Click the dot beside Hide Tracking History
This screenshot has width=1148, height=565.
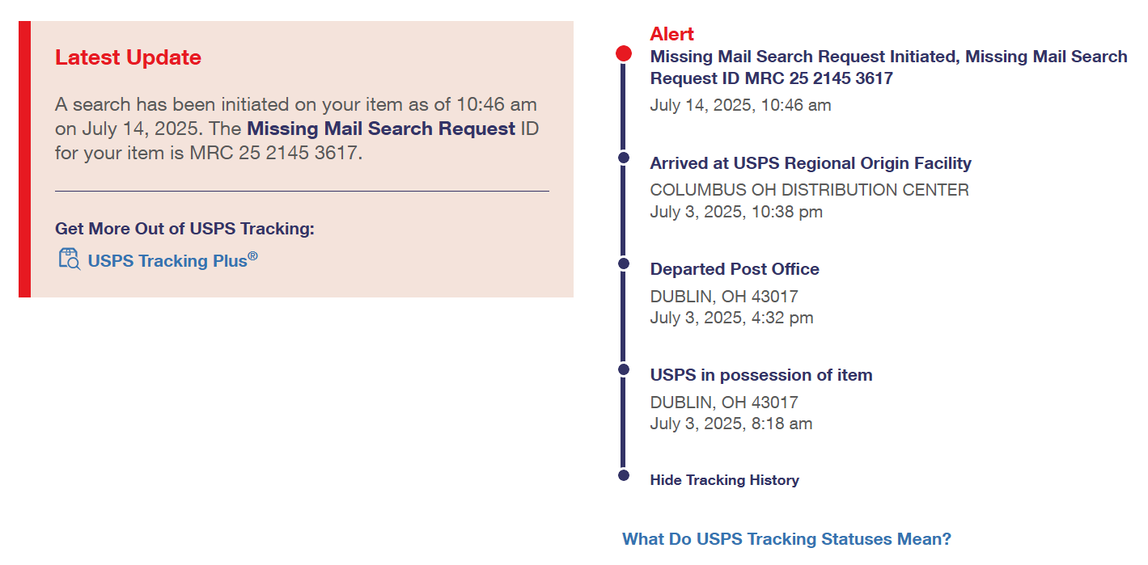pos(624,475)
